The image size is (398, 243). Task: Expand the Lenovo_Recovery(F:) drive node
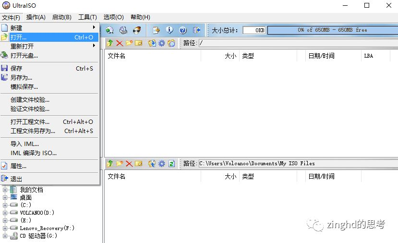coord(5,228)
